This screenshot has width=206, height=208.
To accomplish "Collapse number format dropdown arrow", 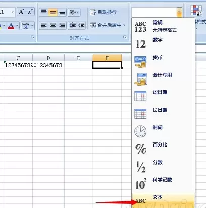I will tap(179, 12).
